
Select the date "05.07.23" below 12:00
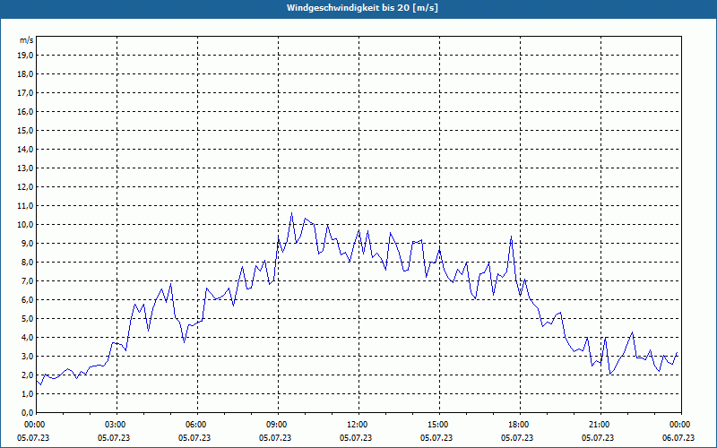pos(356,438)
